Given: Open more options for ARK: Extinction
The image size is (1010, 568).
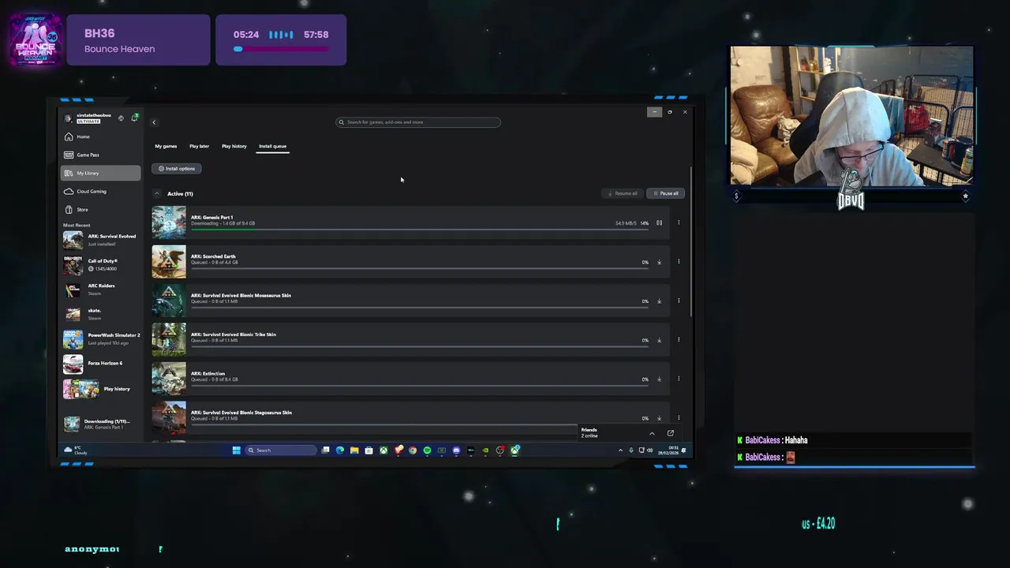Looking at the screenshot, I should 679,379.
